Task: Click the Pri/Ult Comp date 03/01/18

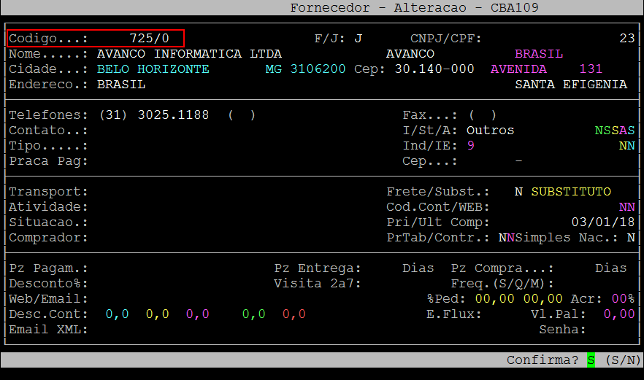Action: (602, 222)
